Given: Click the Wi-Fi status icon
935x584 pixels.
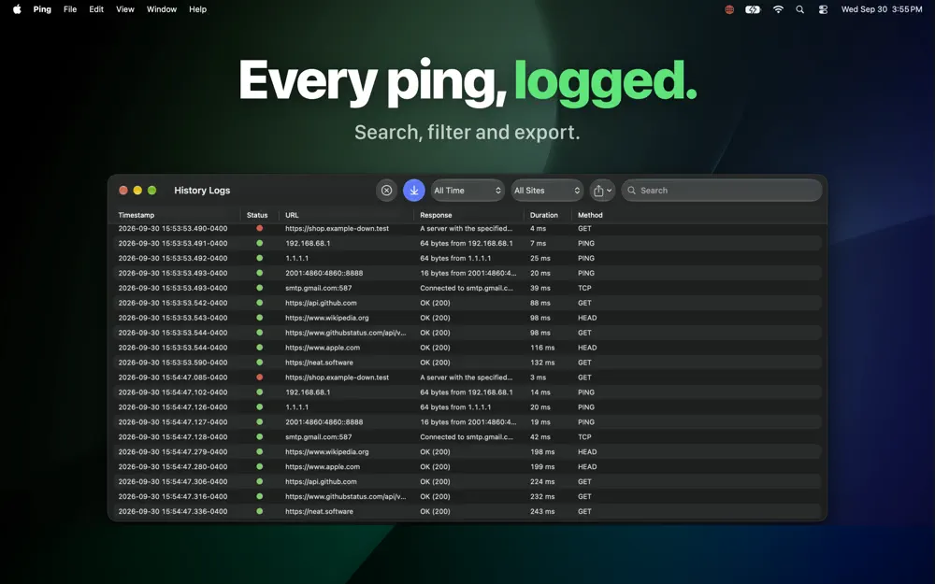Looking at the screenshot, I should click(x=778, y=9).
